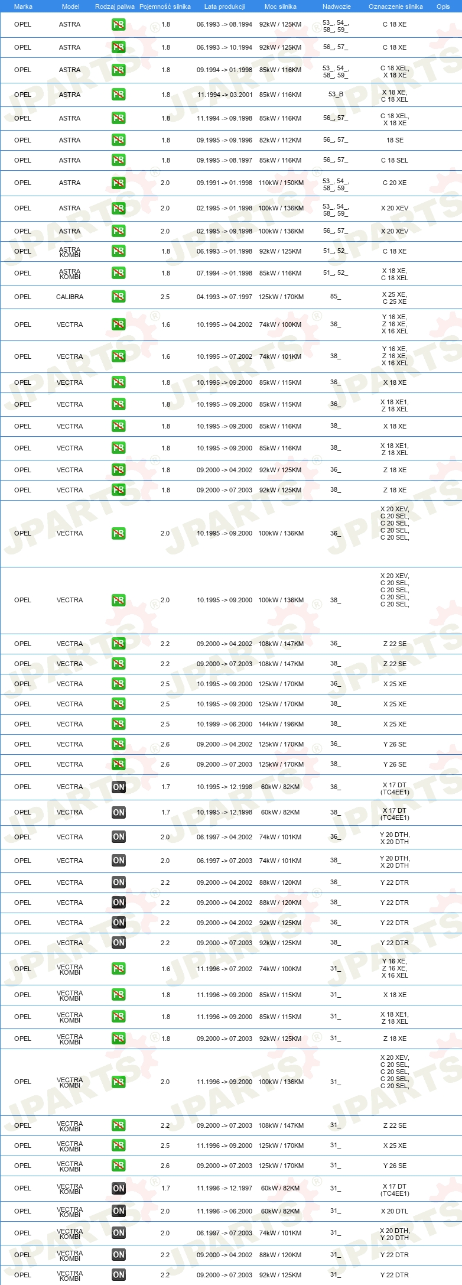The image size is (462, 1285).
Task: Select the 09.1995 -> 08.1997 production years cell
Action: (225, 160)
